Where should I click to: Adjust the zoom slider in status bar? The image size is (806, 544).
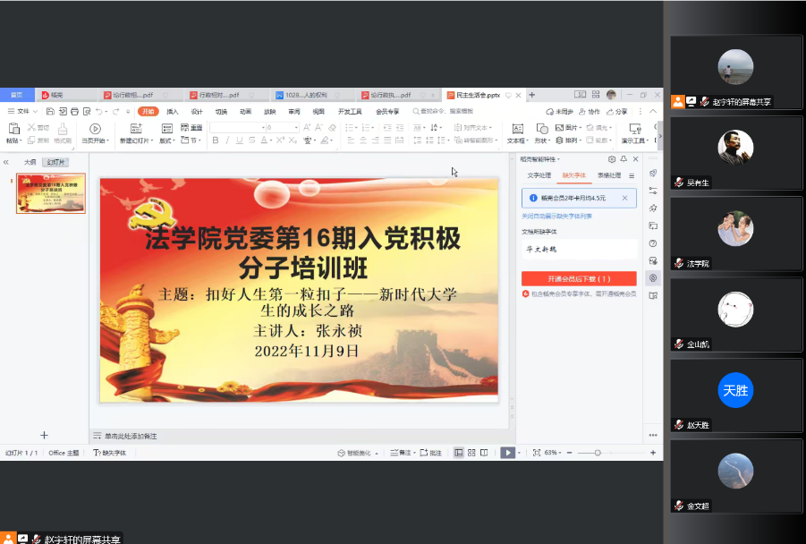[x=598, y=453]
